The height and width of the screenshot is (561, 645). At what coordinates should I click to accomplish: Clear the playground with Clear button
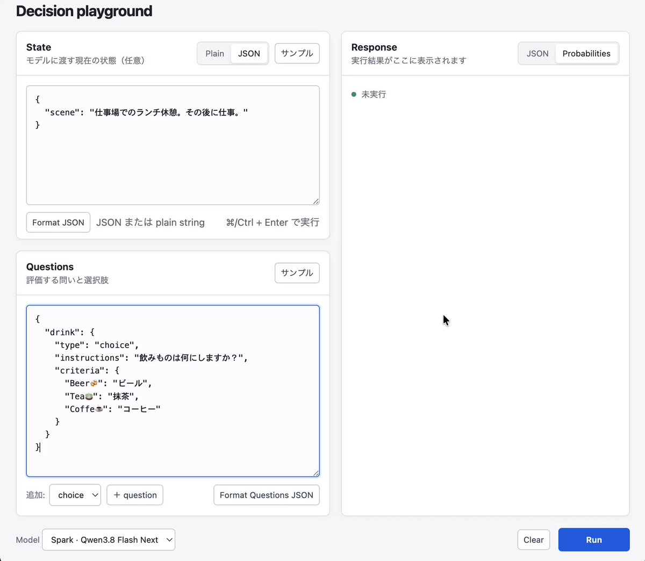point(534,540)
